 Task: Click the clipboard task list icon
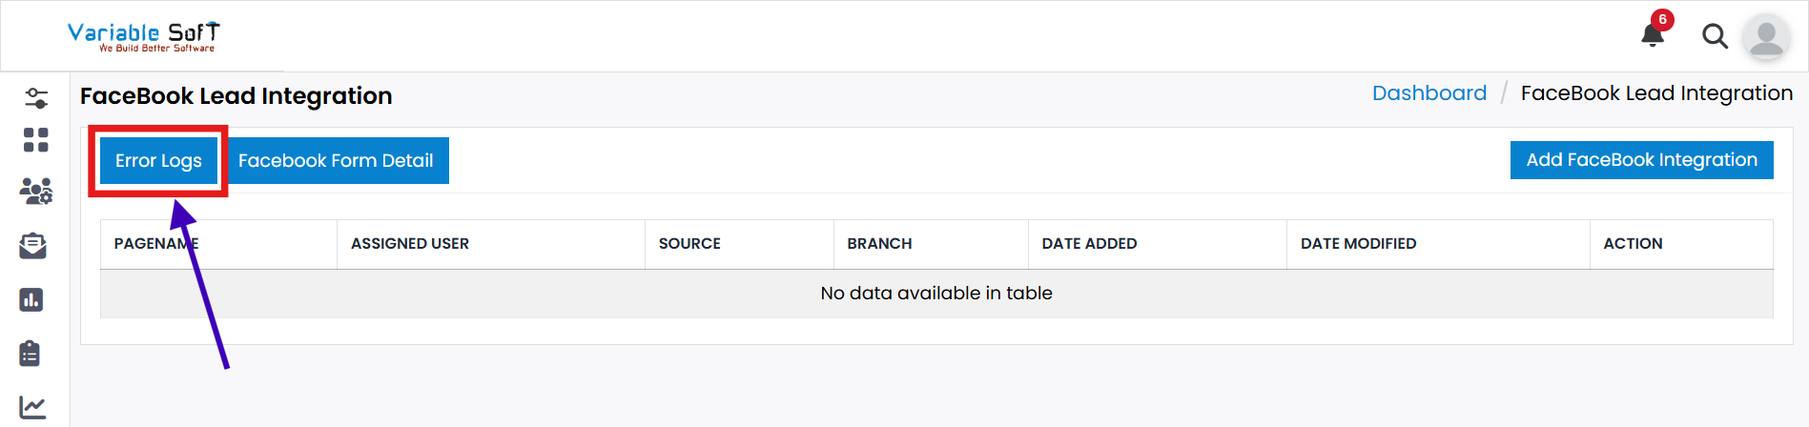31,354
